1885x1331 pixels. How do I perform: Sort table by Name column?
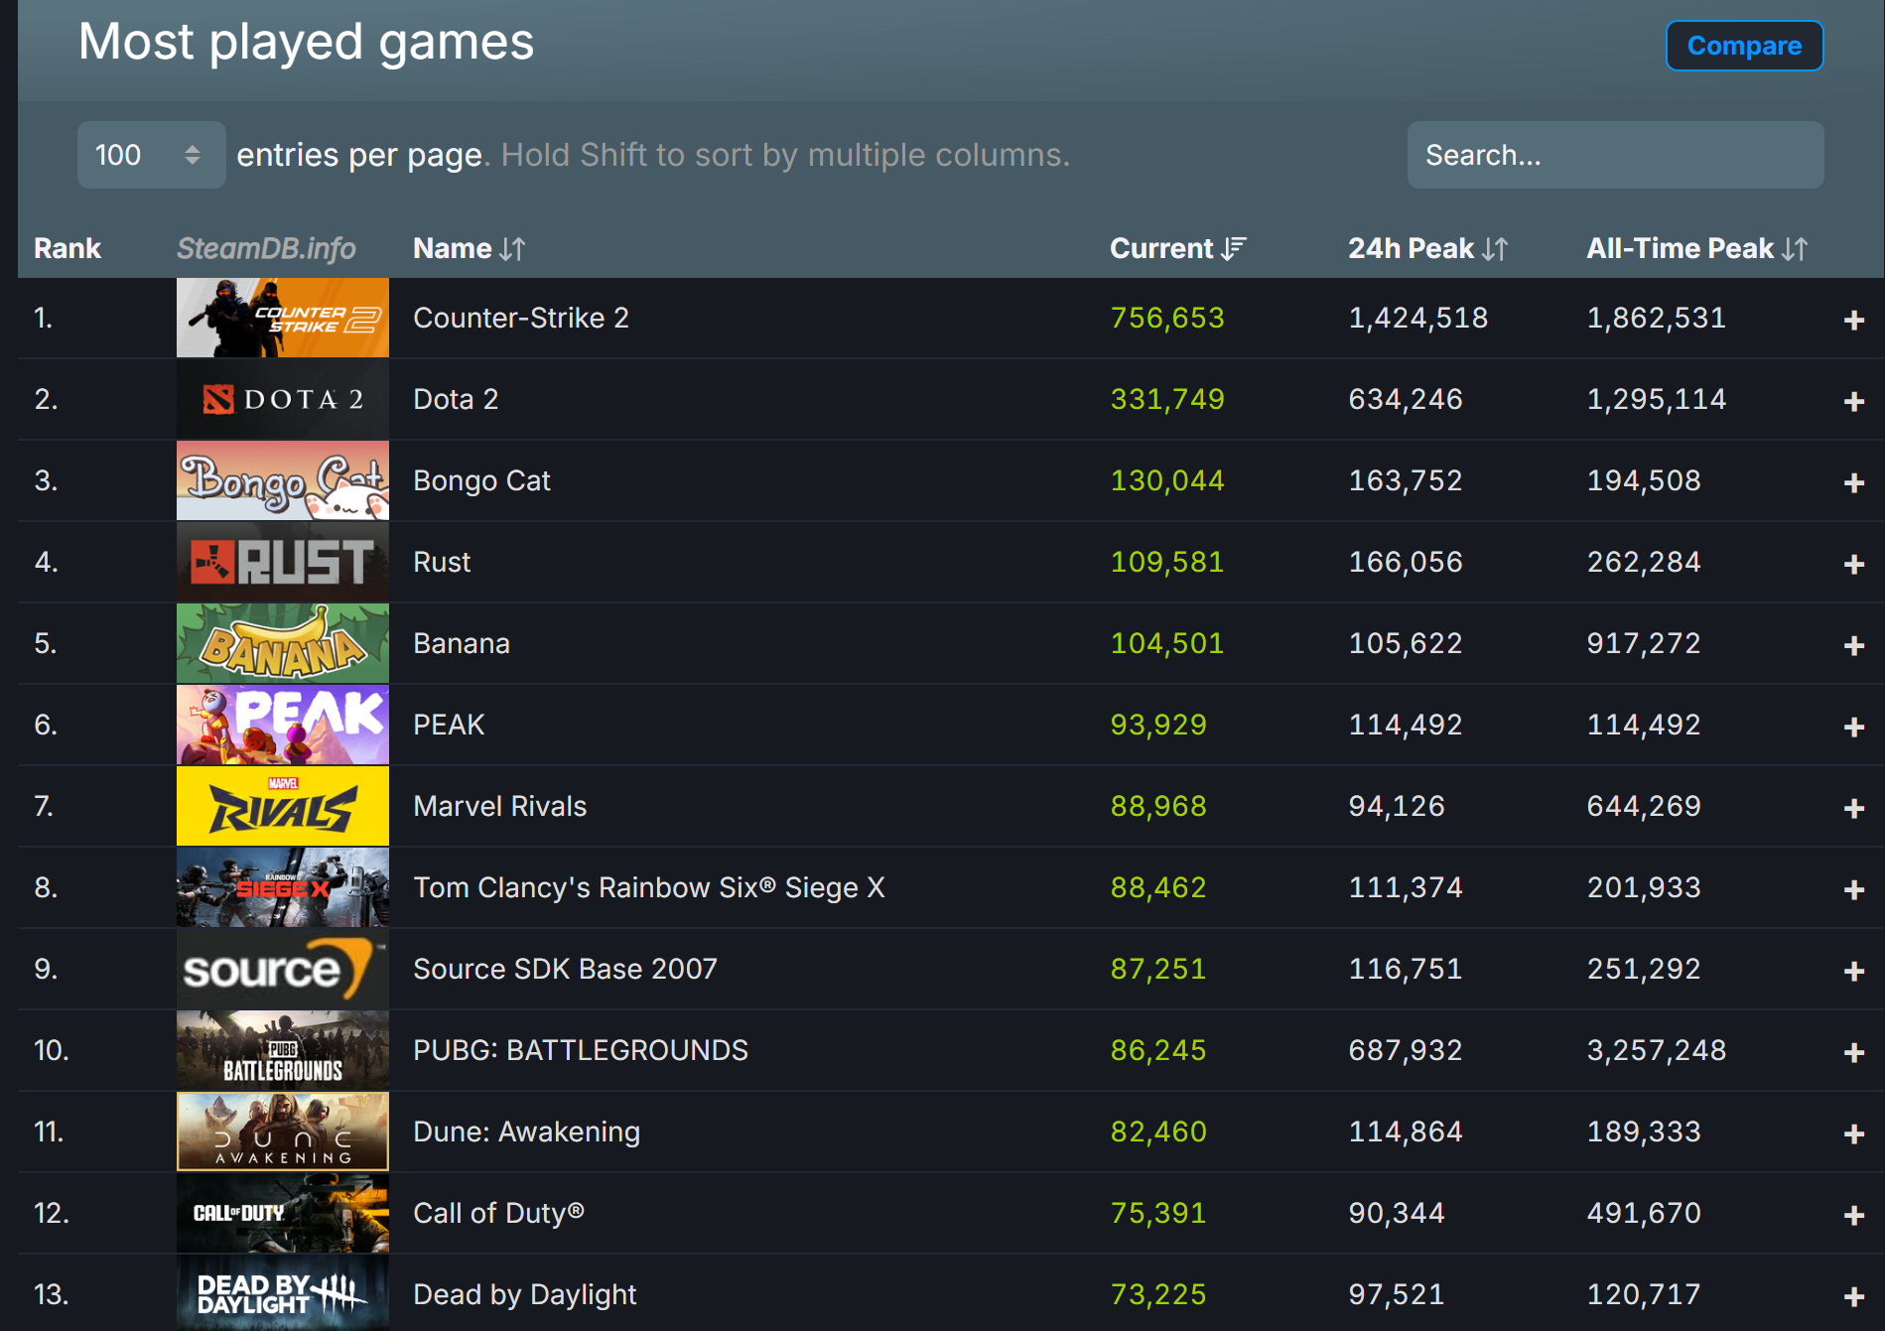[469, 248]
